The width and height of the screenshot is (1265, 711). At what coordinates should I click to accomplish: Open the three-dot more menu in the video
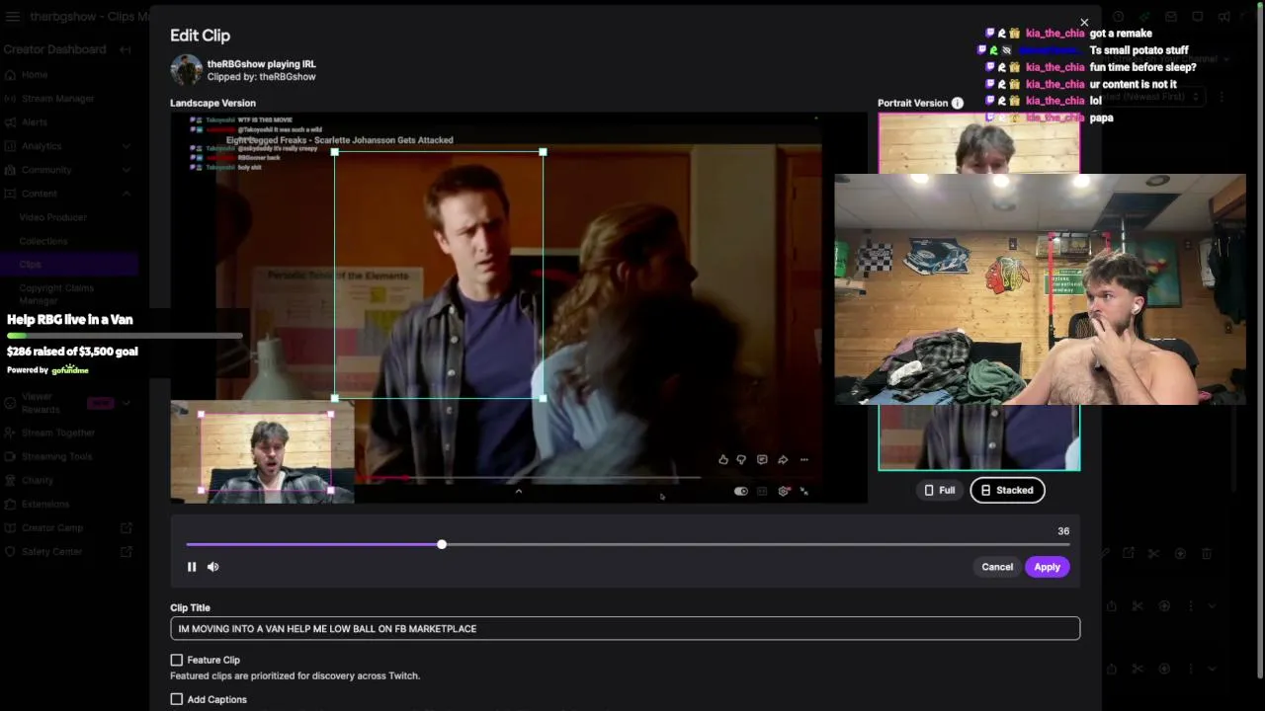pyautogui.click(x=803, y=459)
